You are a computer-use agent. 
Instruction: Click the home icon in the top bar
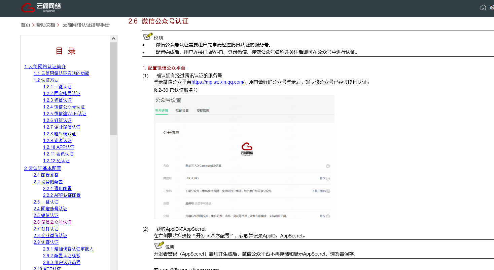pyautogui.click(x=483, y=7)
